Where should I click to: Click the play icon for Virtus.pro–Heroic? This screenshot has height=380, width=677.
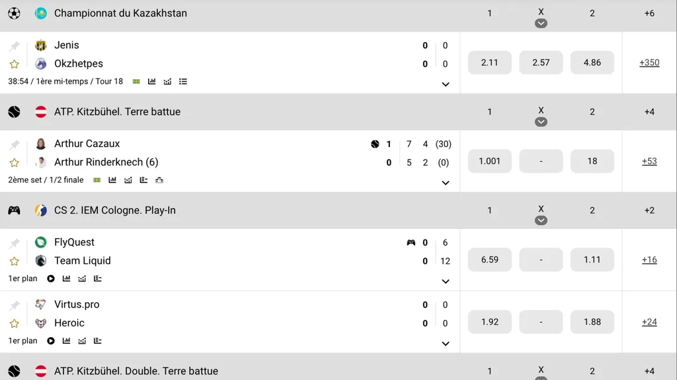pyautogui.click(x=51, y=341)
